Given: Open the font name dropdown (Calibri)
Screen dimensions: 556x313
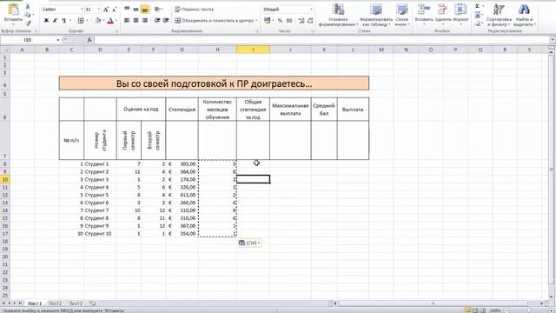Looking at the screenshot, I should 82,10.
